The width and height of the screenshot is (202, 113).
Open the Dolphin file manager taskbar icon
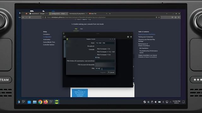point(35,102)
